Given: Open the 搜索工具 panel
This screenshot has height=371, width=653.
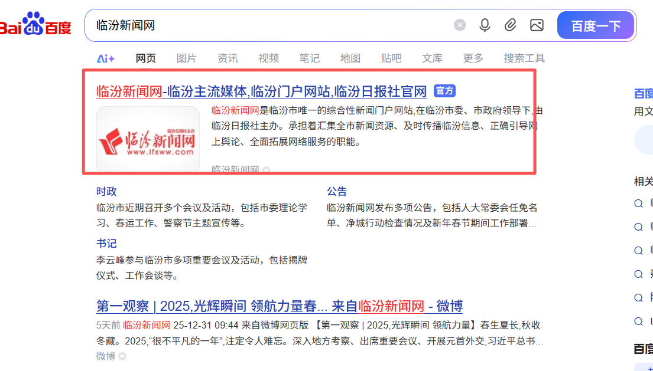Looking at the screenshot, I should [524, 58].
